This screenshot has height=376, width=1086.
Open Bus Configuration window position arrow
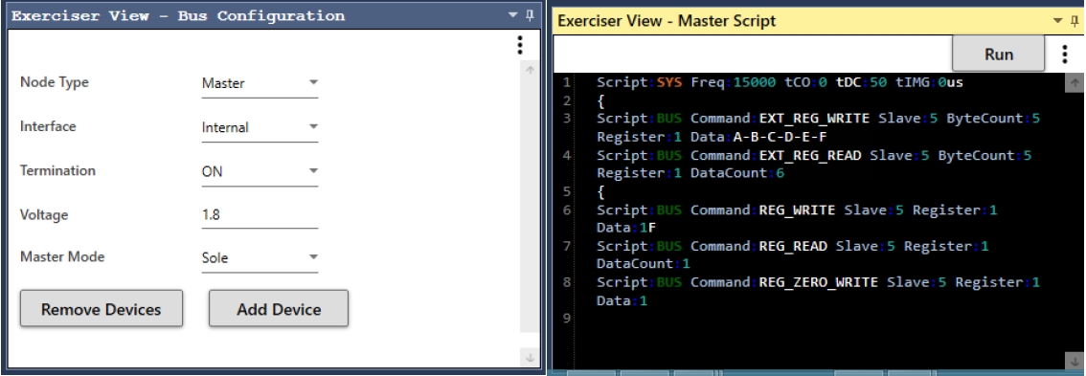[x=513, y=15]
